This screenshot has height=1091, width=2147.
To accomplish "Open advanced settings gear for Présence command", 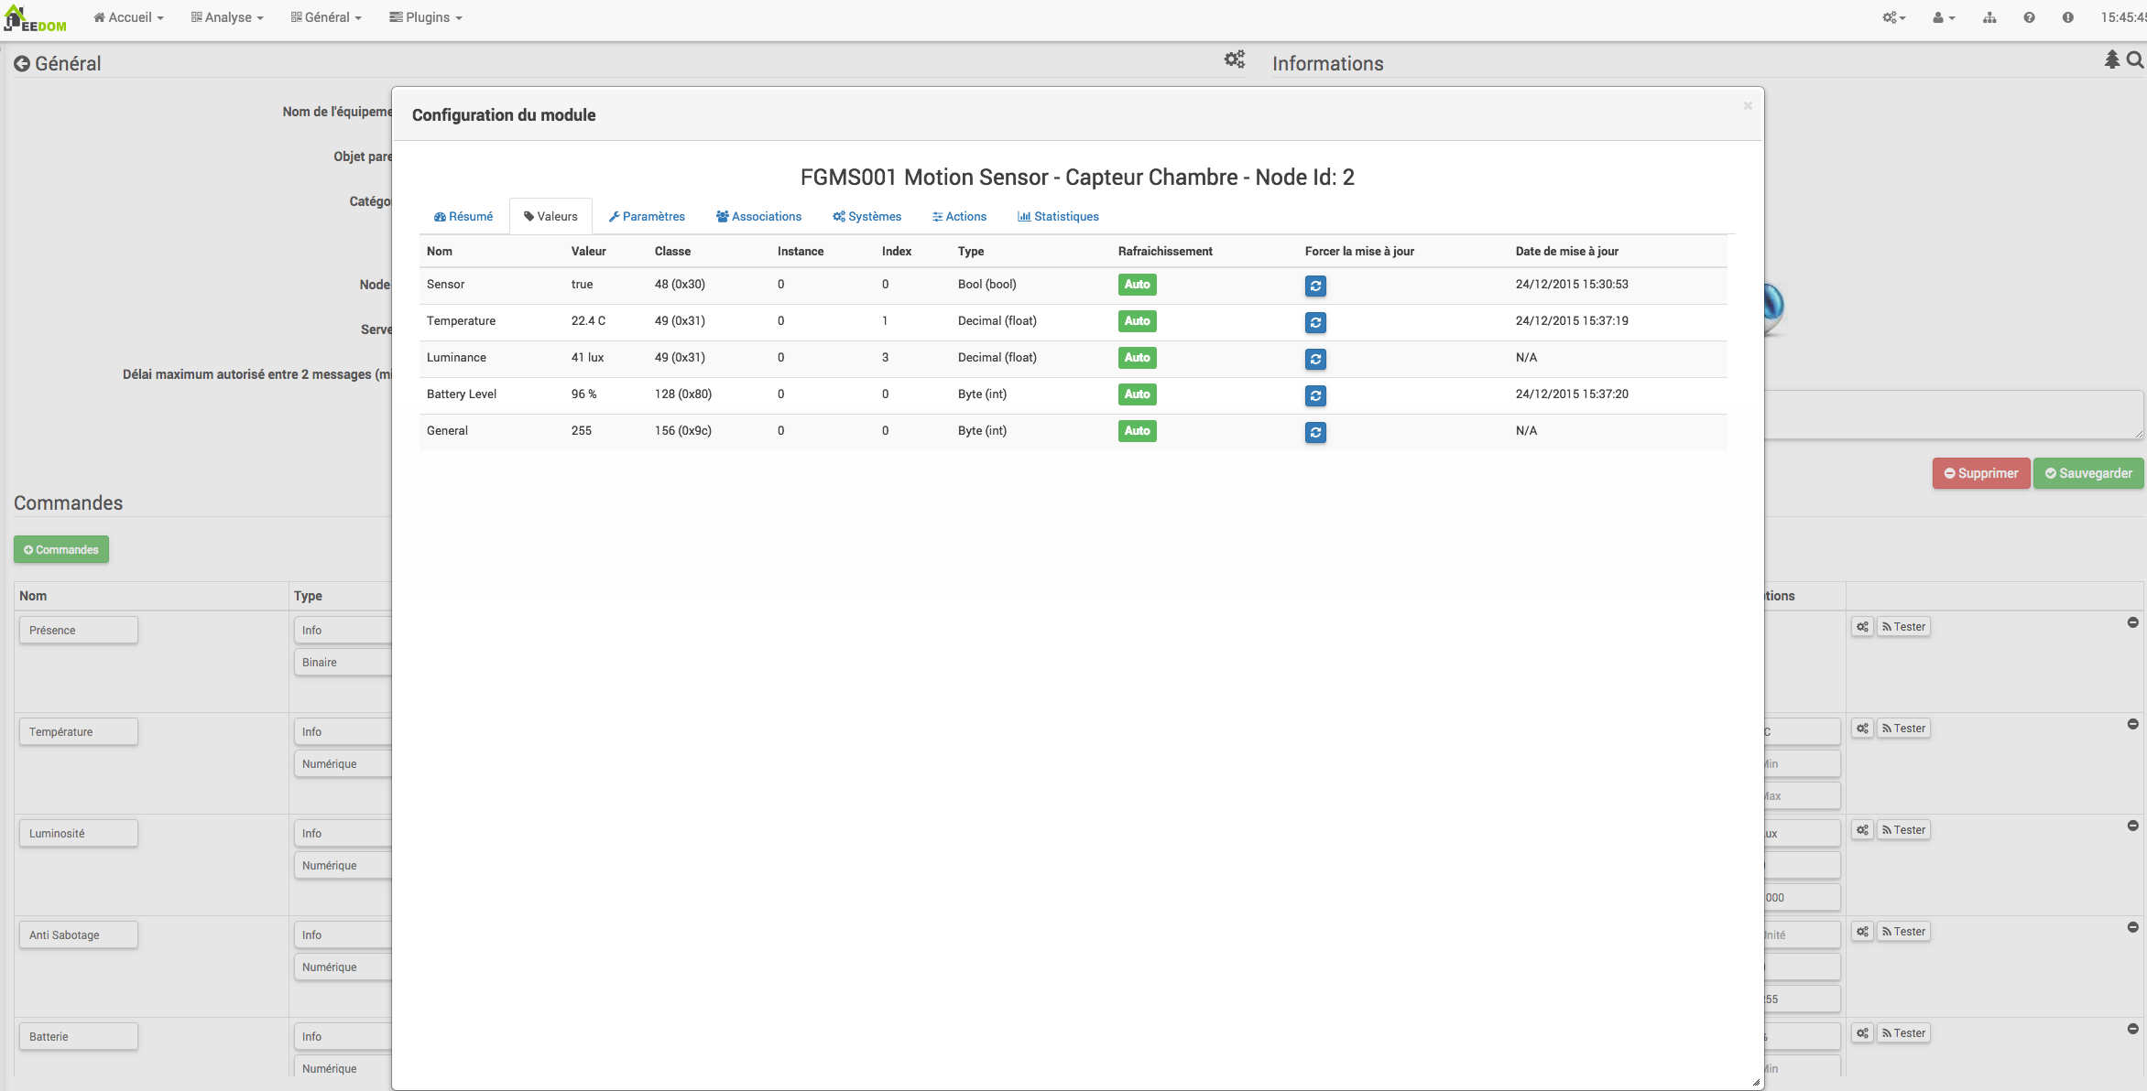I will click(1862, 627).
